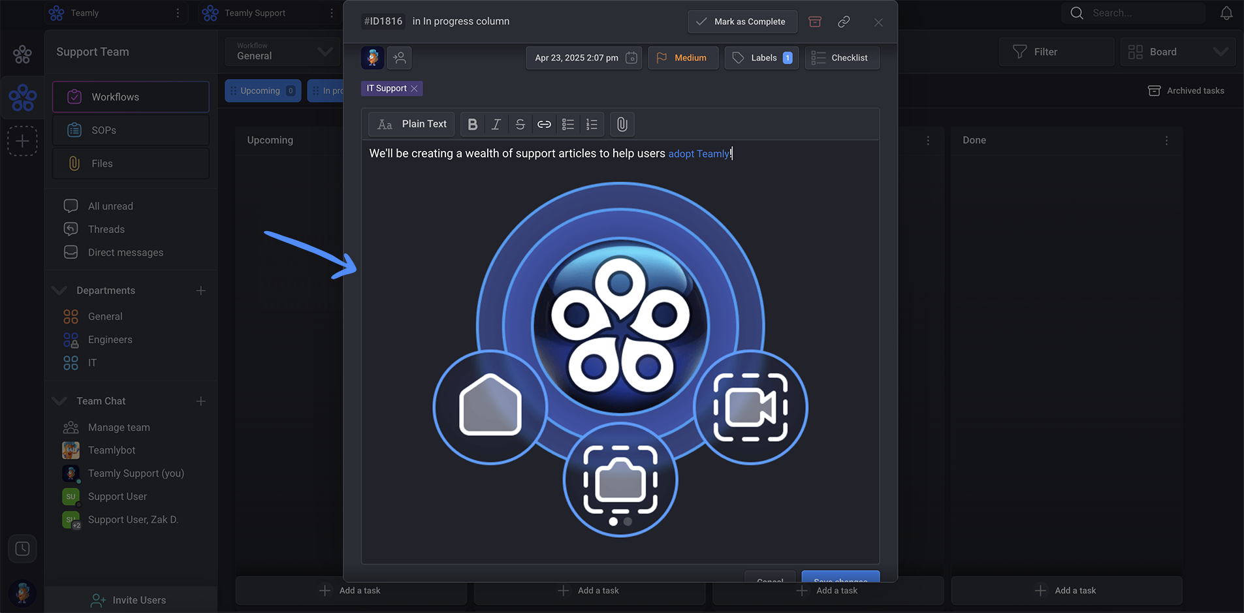The width and height of the screenshot is (1244, 613).
Task: Open the IT department
Action: [x=92, y=363]
